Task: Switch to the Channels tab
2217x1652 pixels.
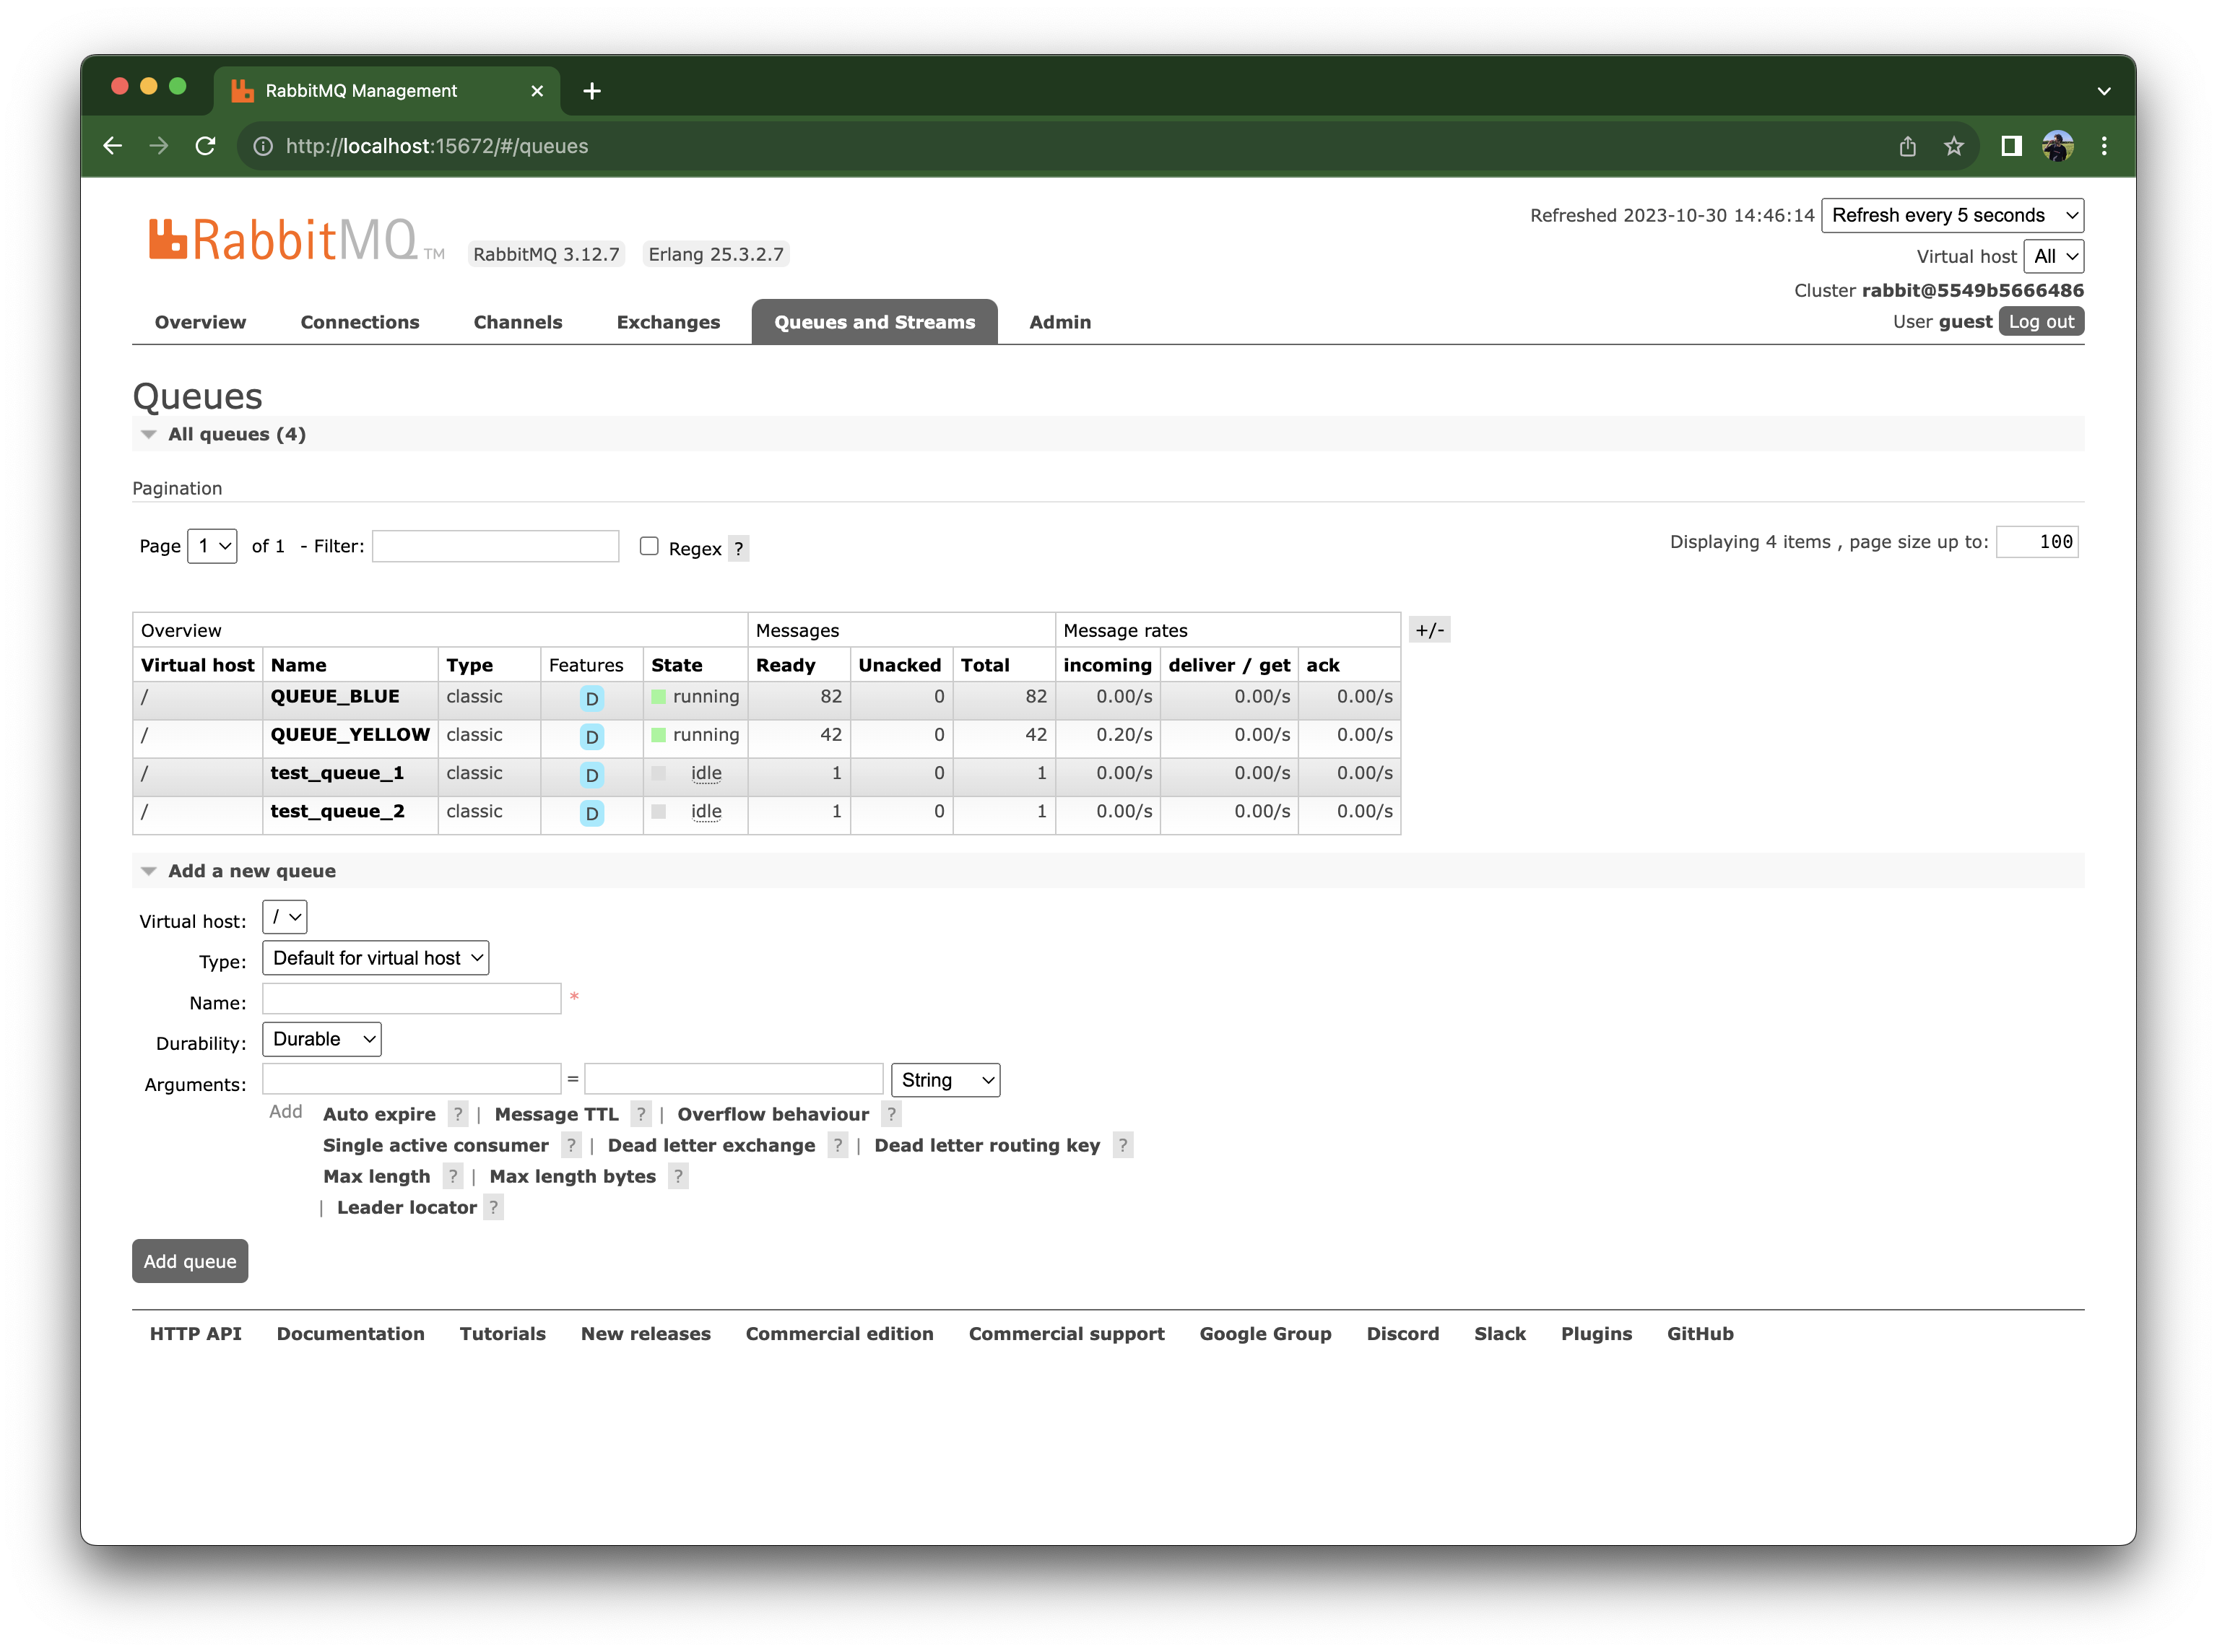Action: (x=518, y=322)
